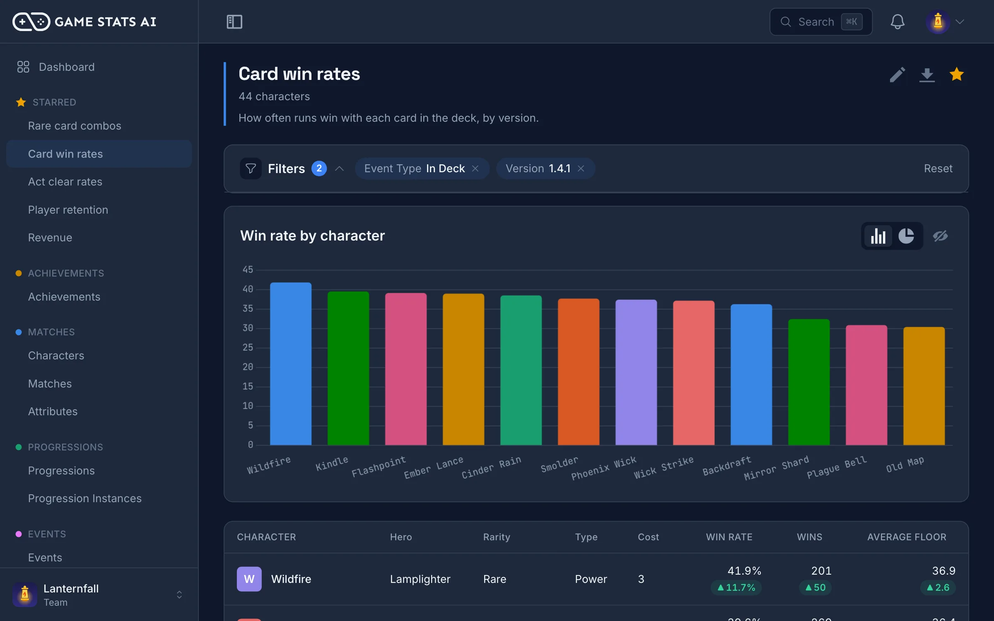Switch to pie chart view

point(906,236)
